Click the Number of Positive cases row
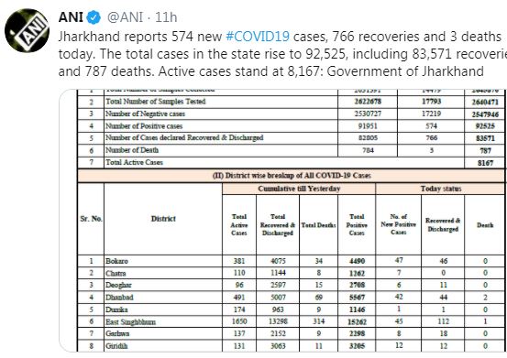 (x=291, y=126)
